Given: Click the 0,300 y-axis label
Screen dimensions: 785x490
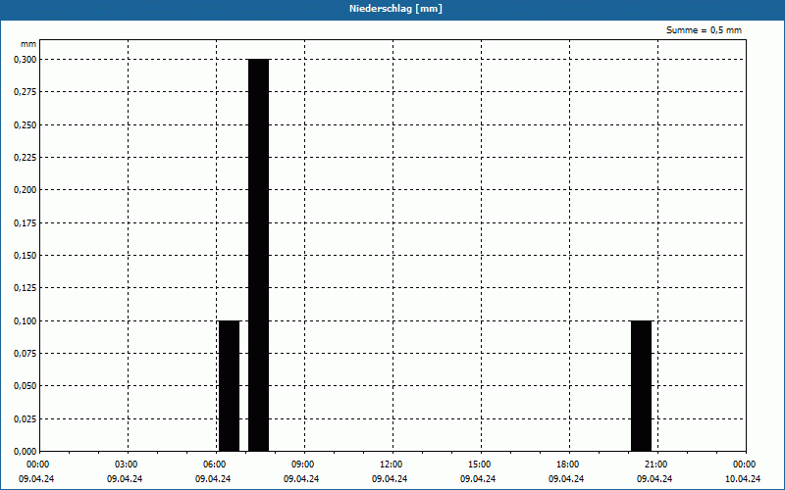Looking at the screenshot, I should (x=26, y=60).
